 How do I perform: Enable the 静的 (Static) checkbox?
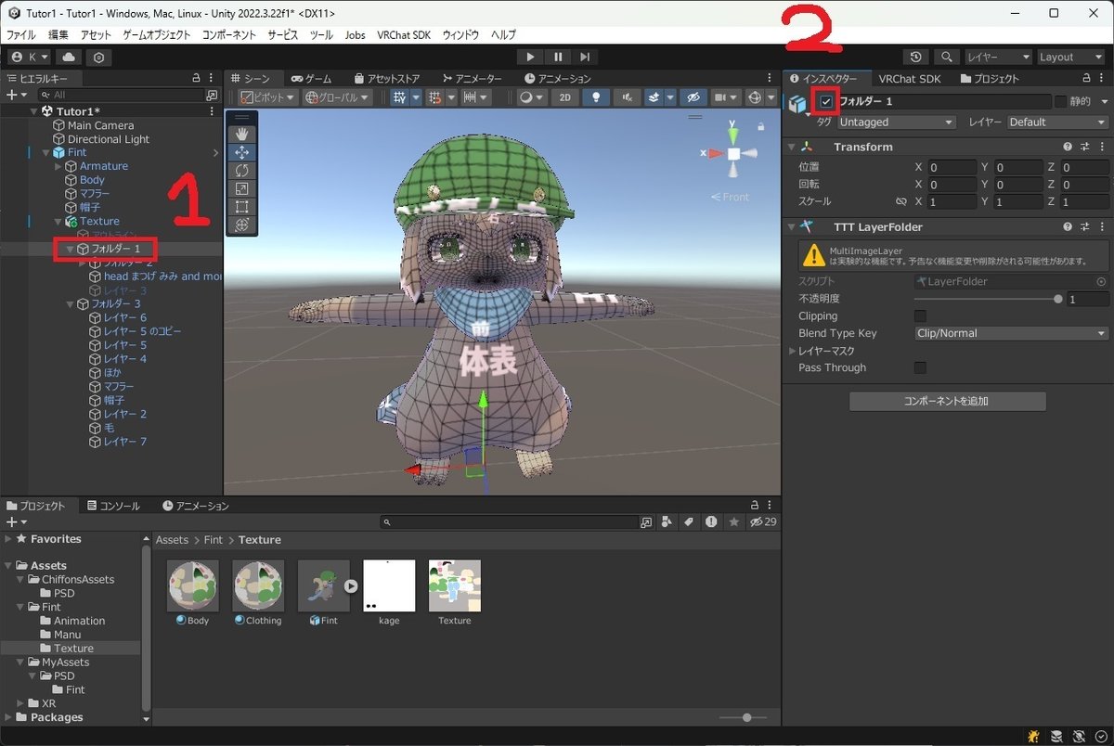[x=1060, y=101]
